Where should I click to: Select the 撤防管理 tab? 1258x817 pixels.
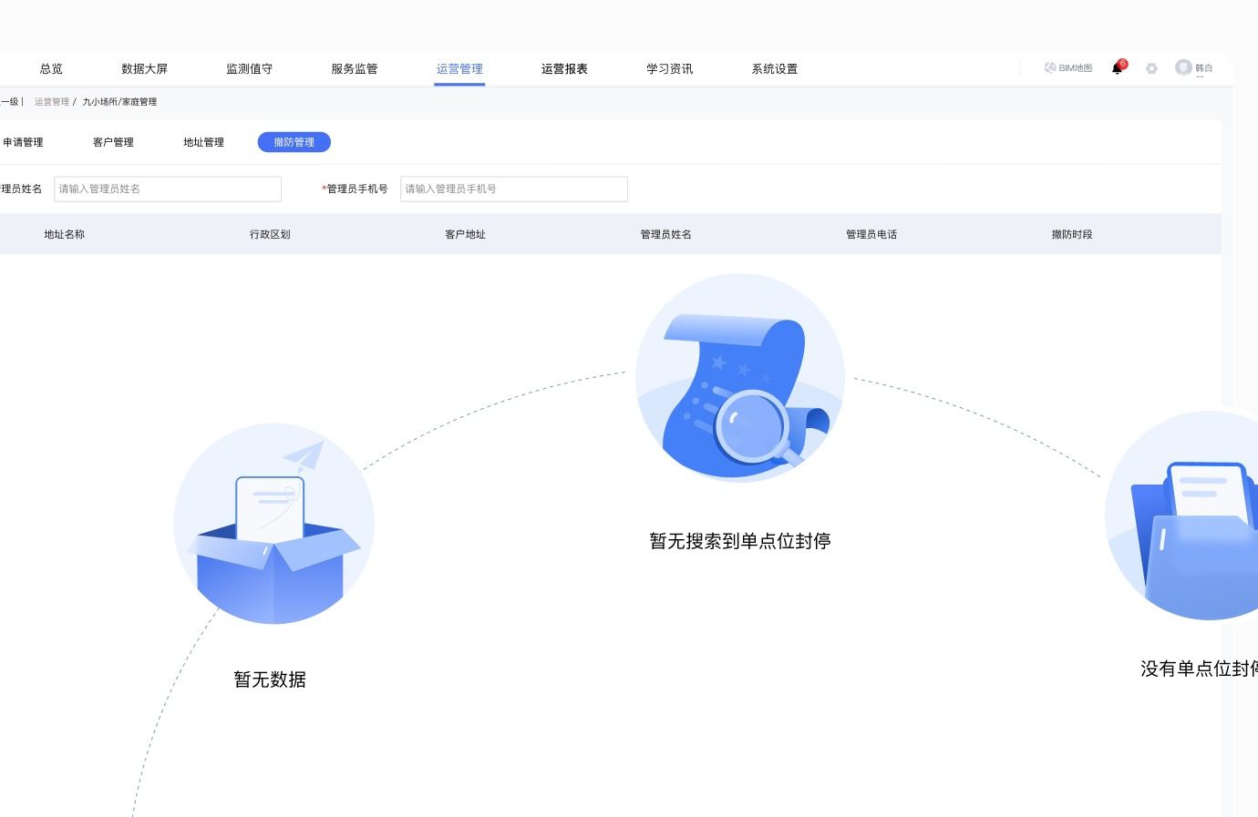click(x=294, y=142)
